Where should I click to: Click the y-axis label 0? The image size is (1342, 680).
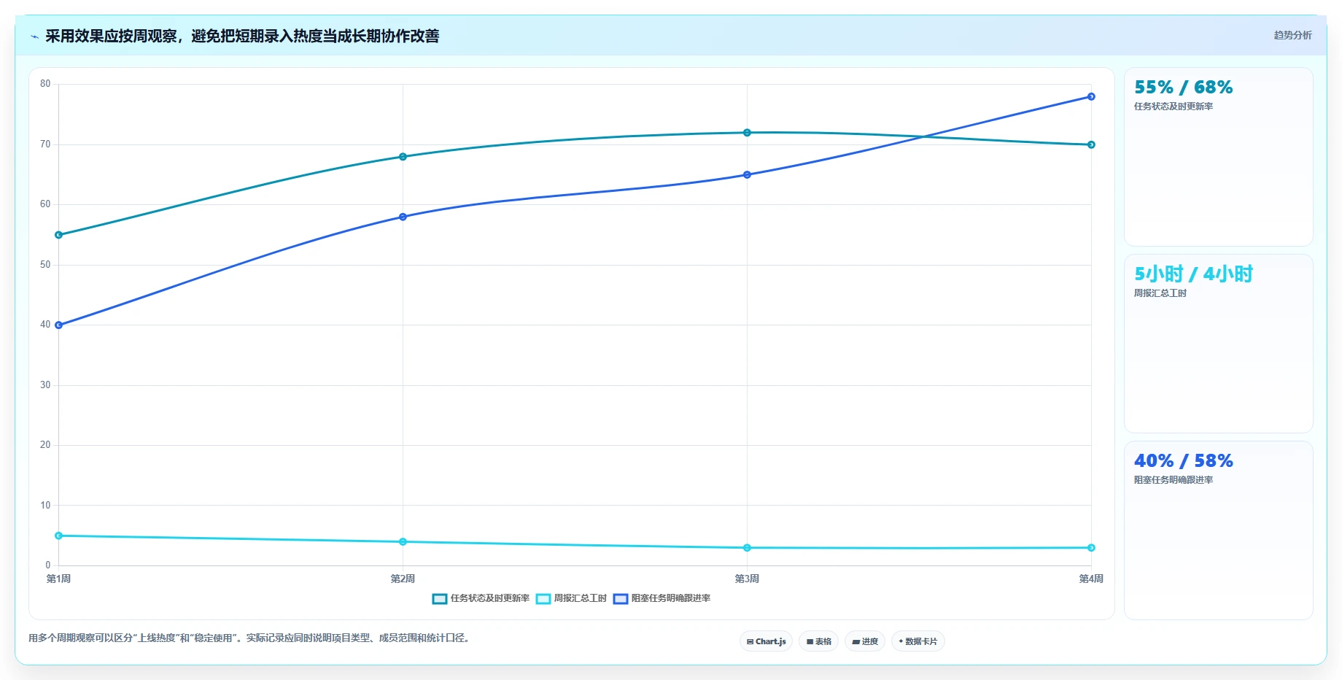click(48, 565)
